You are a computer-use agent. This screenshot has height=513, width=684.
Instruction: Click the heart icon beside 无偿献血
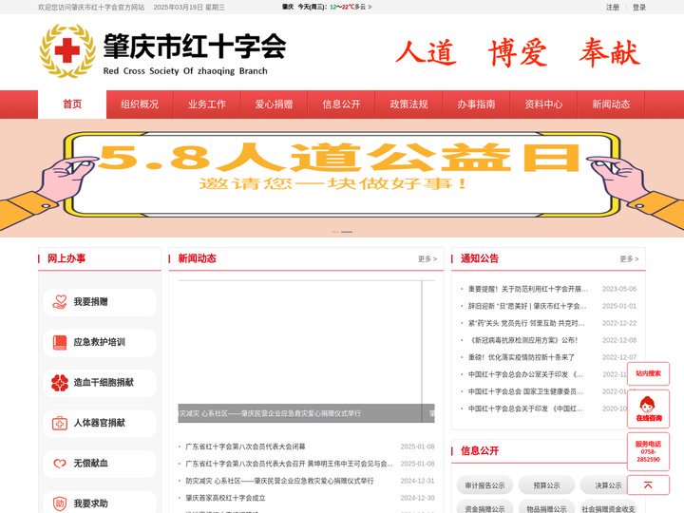click(x=60, y=464)
